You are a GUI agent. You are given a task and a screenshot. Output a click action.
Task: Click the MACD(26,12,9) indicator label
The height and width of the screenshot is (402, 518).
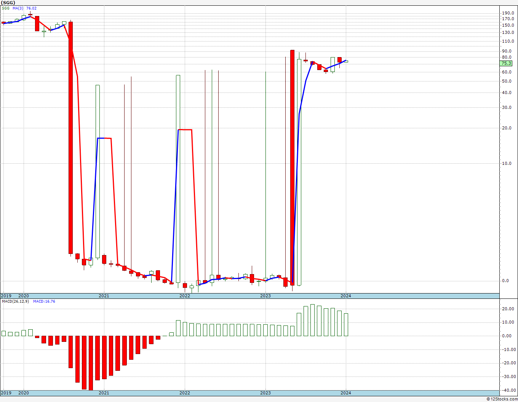pos(16,301)
